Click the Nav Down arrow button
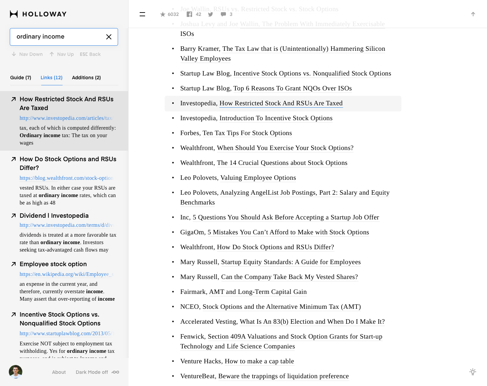 coord(27,54)
